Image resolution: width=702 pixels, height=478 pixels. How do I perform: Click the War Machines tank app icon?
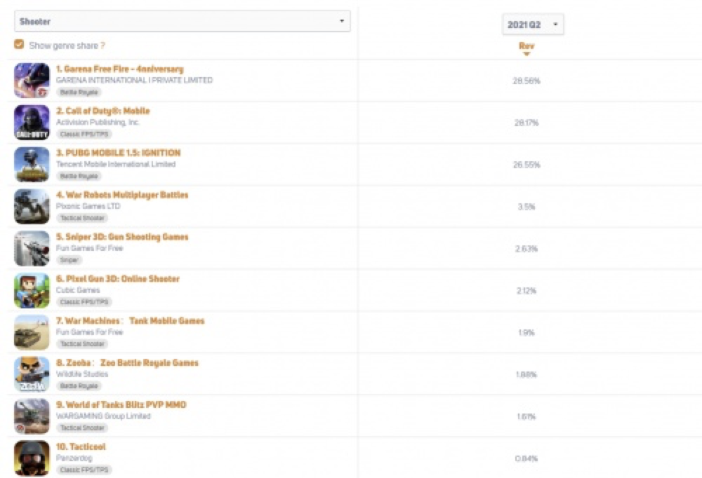coord(32,333)
